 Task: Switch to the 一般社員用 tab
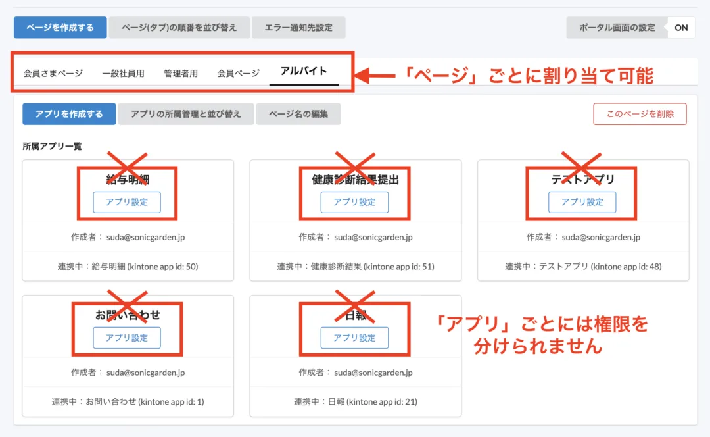[123, 74]
